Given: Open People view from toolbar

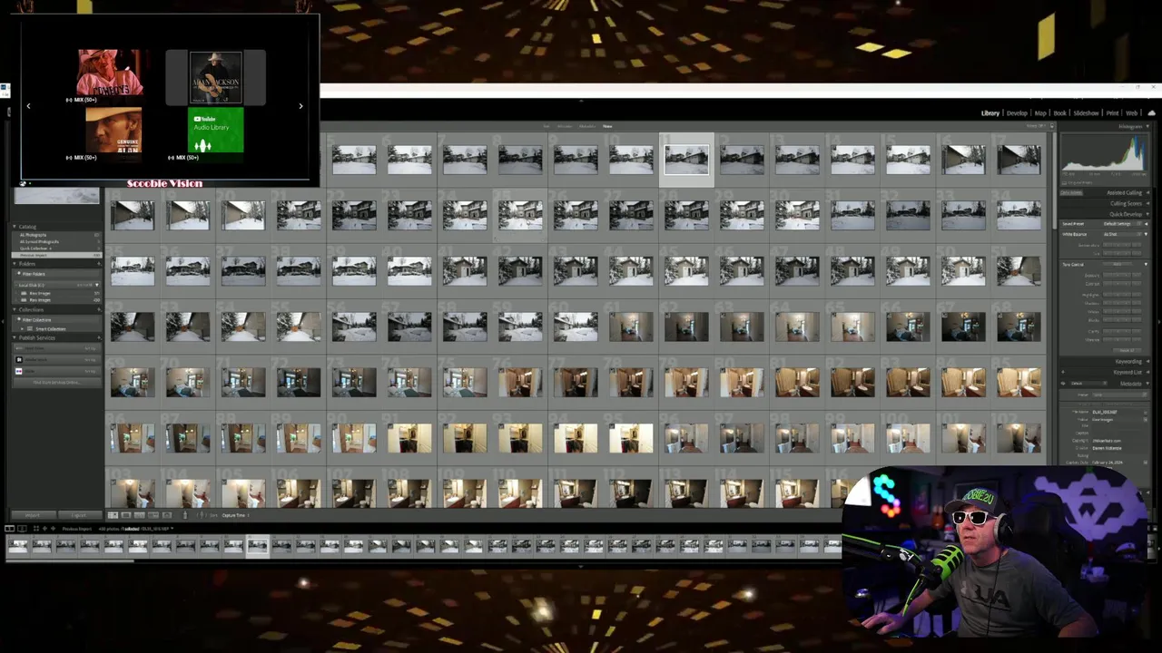Looking at the screenshot, I should [x=166, y=515].
